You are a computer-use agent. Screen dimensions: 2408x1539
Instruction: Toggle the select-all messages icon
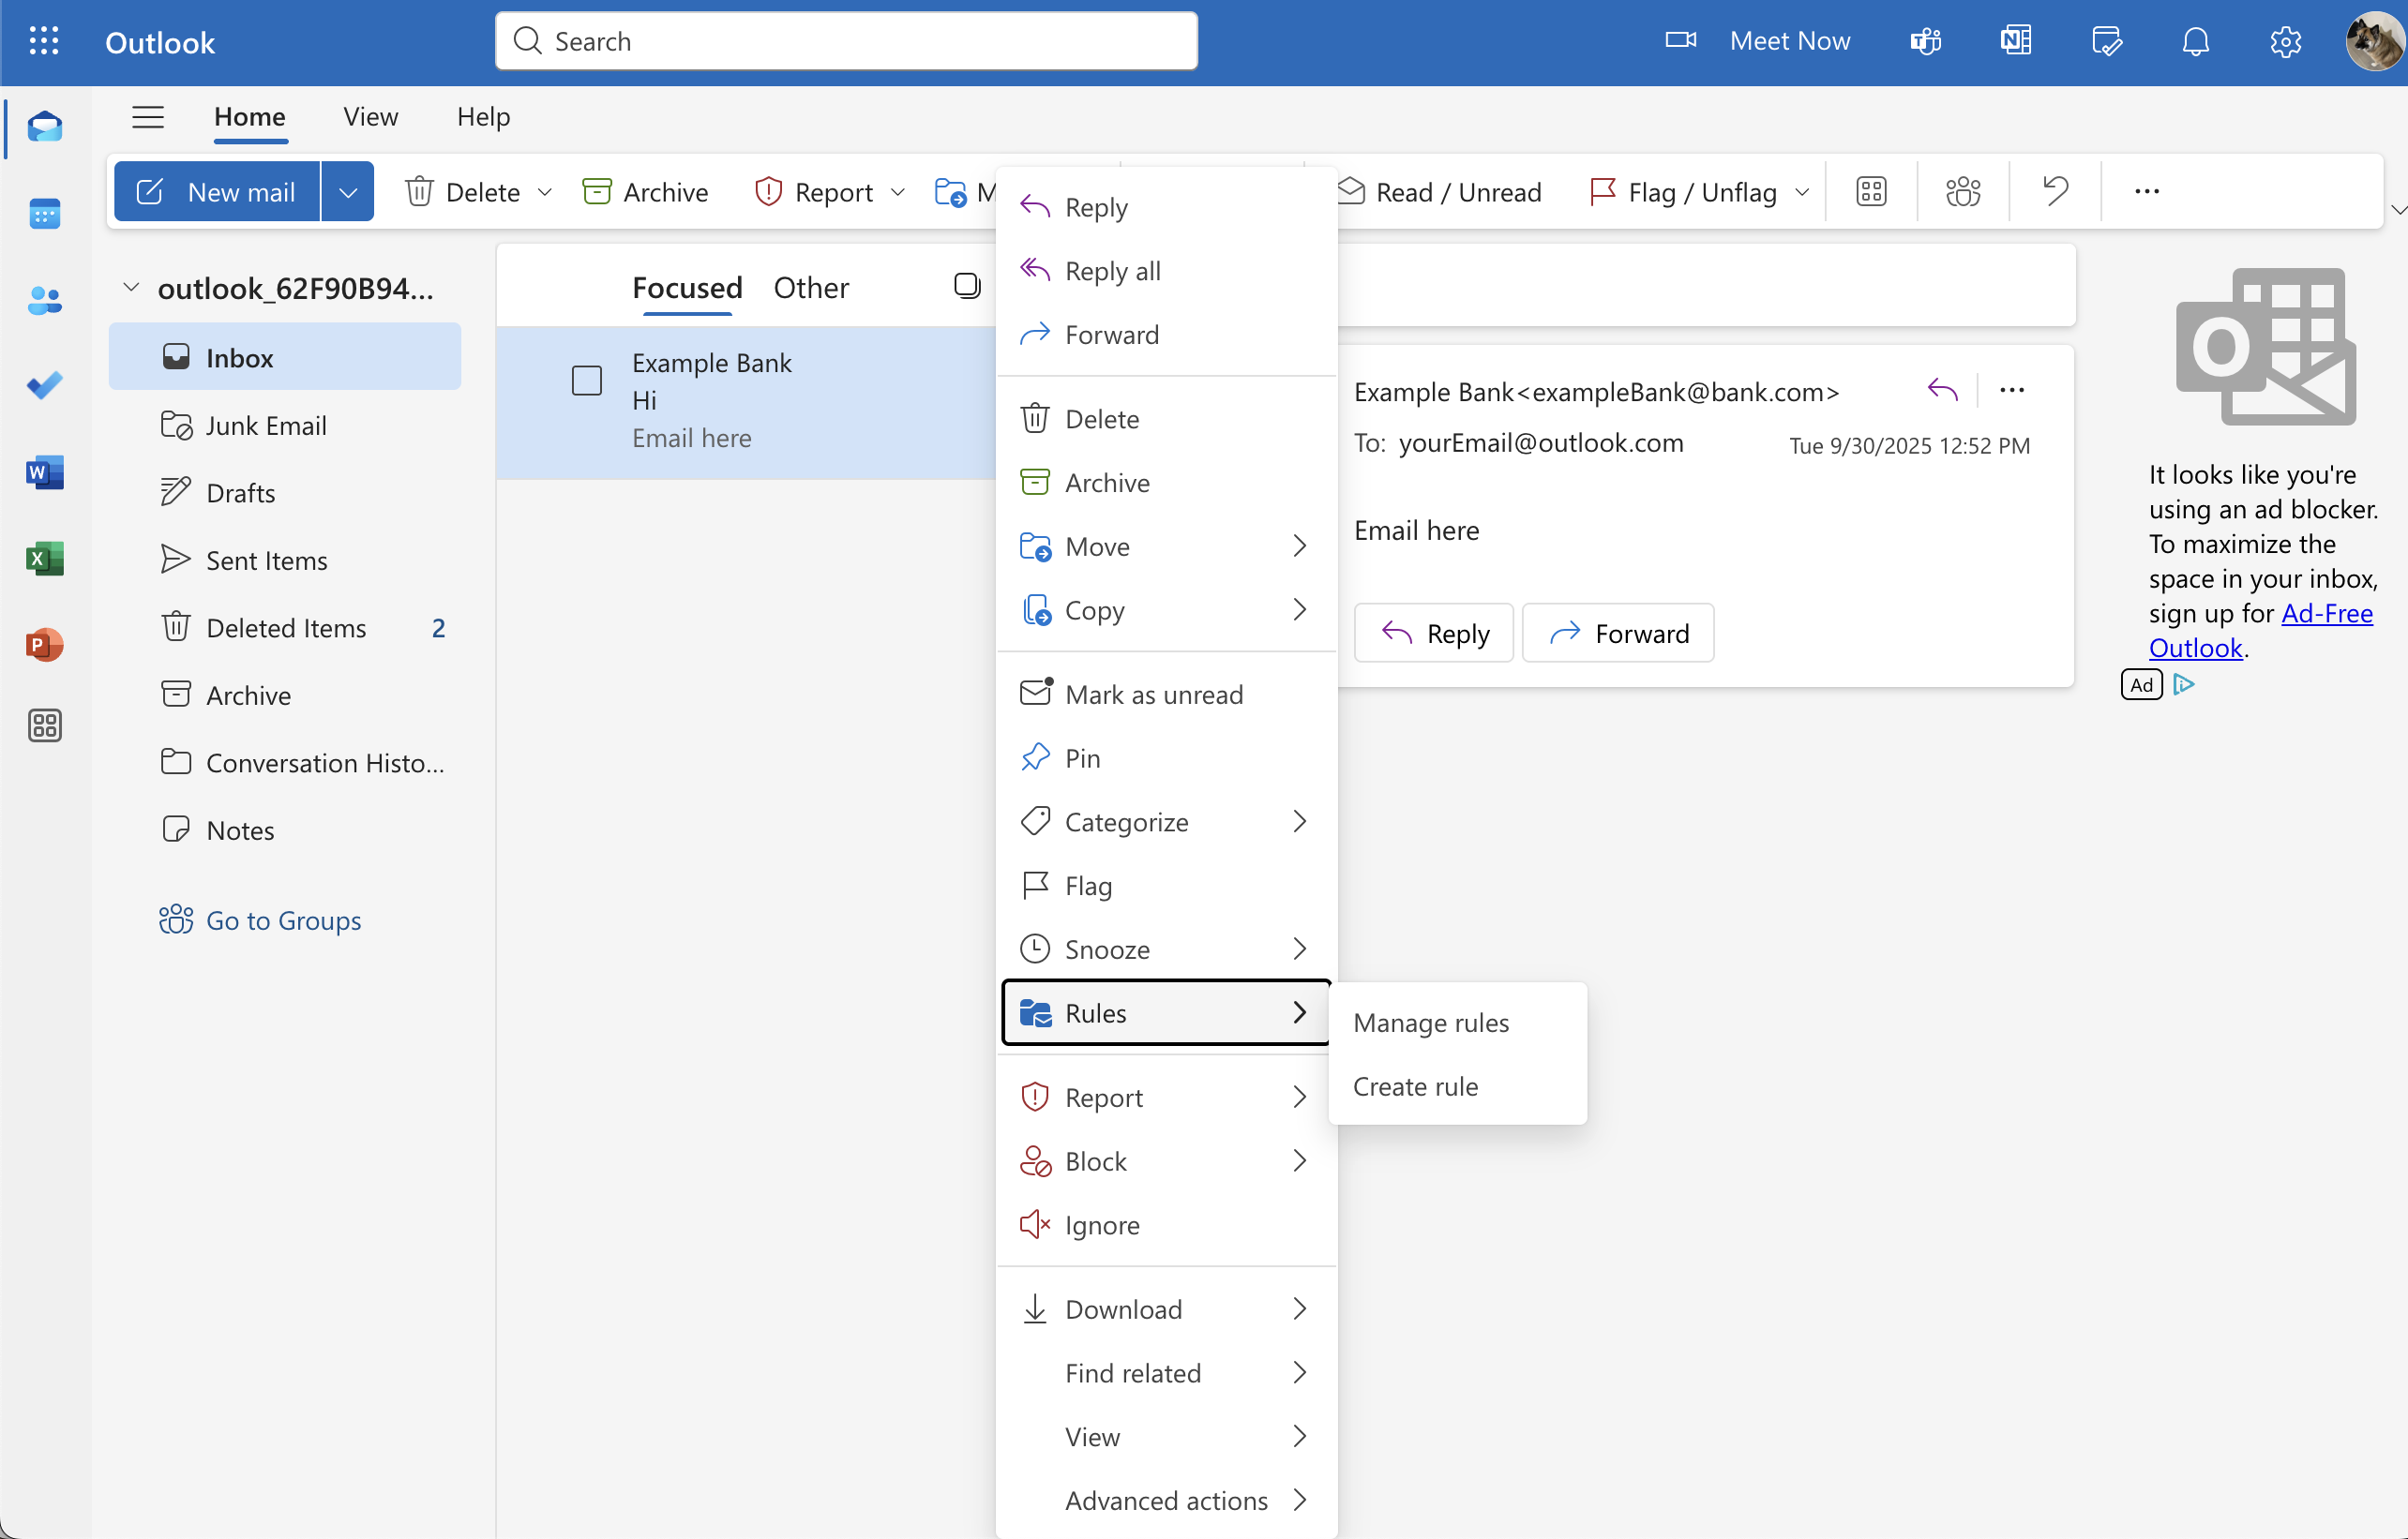(x=966, y=287)
